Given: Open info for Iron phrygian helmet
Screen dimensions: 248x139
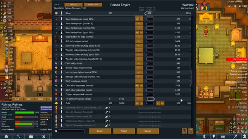Looking at the screenshot, I should pos(62,72).
